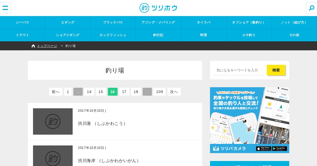
Task: Open the 渋川海岸 thumbnail image
Action: 53,156
